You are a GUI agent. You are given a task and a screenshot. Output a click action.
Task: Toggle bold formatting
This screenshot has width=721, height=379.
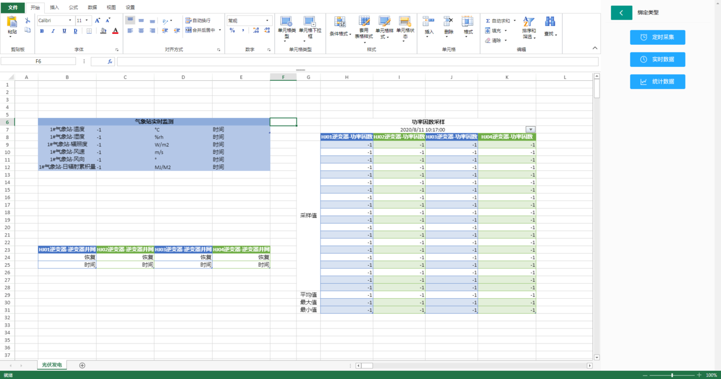pyautogui.click(x=42, y=31)
